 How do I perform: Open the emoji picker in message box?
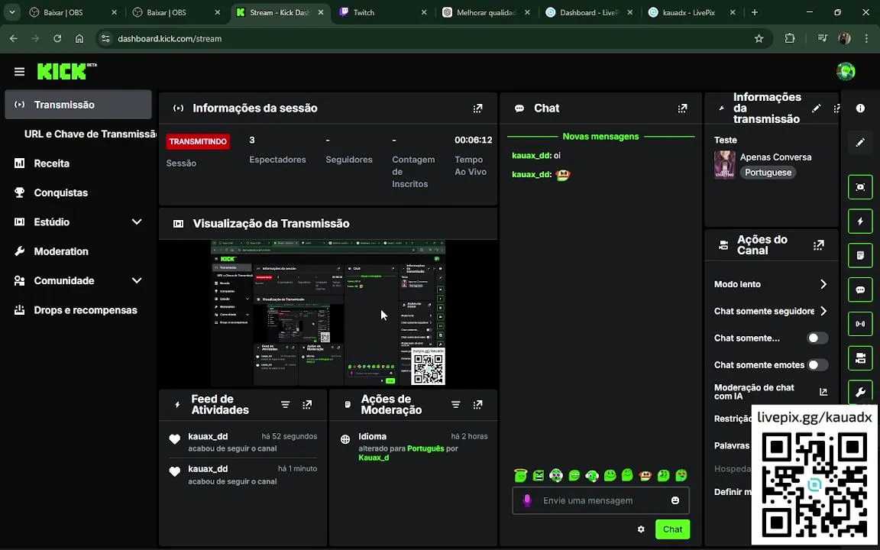[x=675, y=500]
